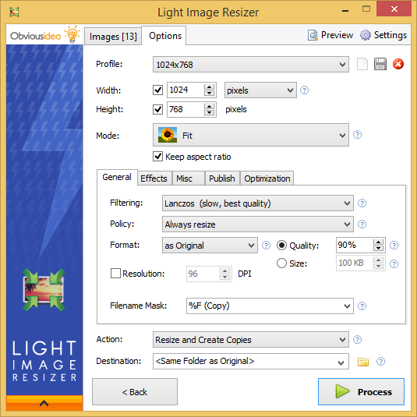417x417 pixels.
Task: Open help icon next to Size value
Action: point(394,263)
